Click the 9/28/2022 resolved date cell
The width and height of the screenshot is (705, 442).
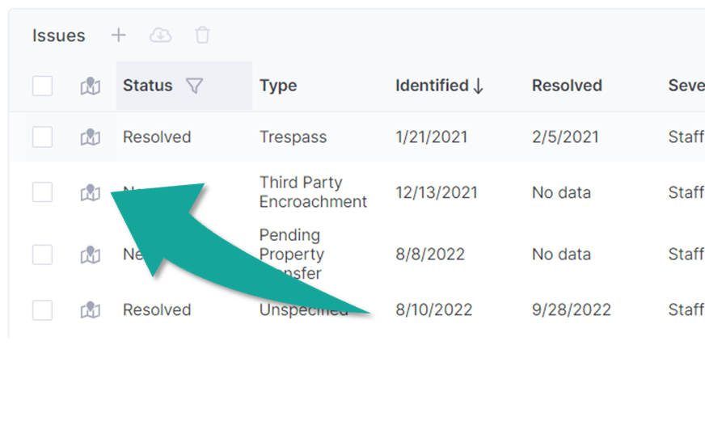tap(571, 309)
